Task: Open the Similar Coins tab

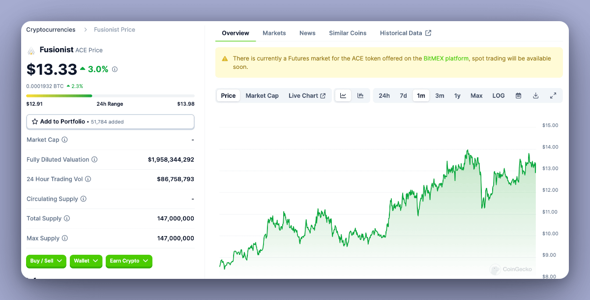Action: coord(348,33)
